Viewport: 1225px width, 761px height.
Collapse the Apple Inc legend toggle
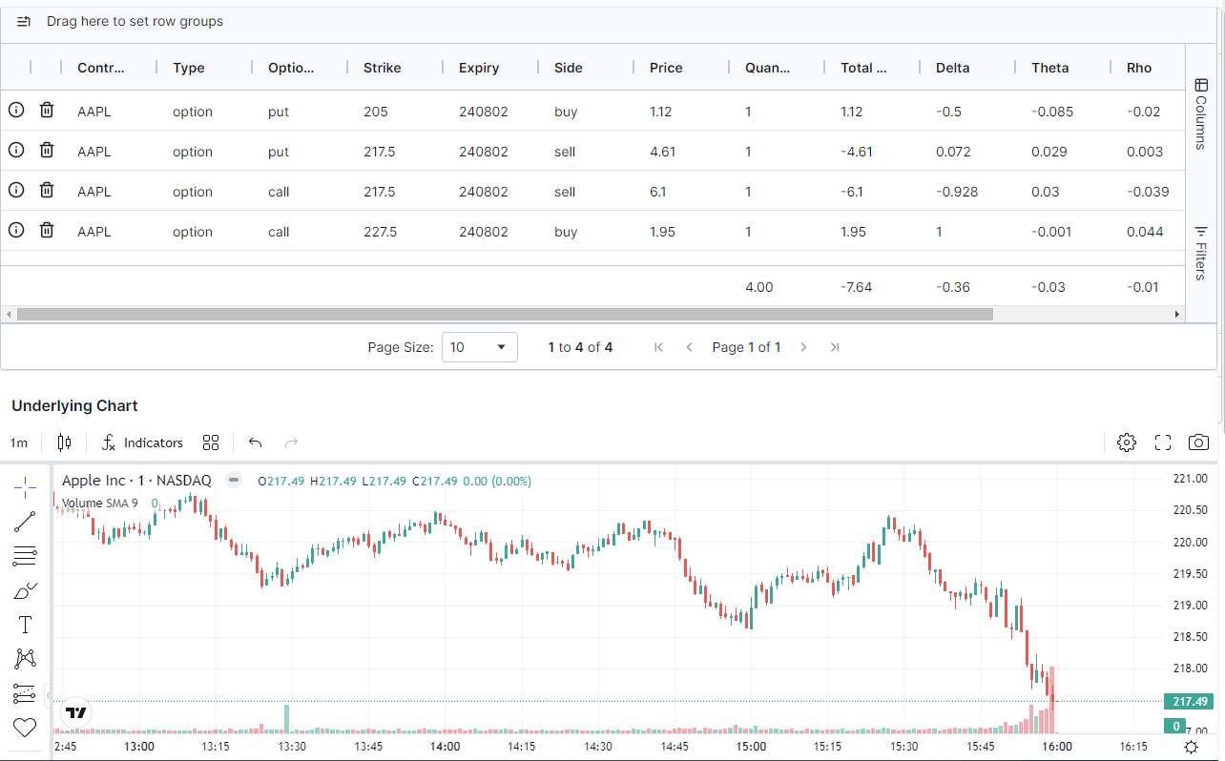click(232, 481)
